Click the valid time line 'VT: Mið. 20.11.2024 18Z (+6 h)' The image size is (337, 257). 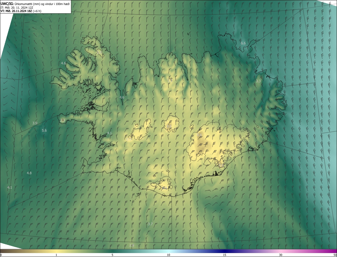pos(21,11)
